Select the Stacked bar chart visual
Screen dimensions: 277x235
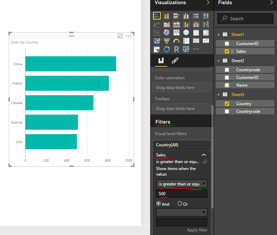pyautogui.click(x=157, y=16)
